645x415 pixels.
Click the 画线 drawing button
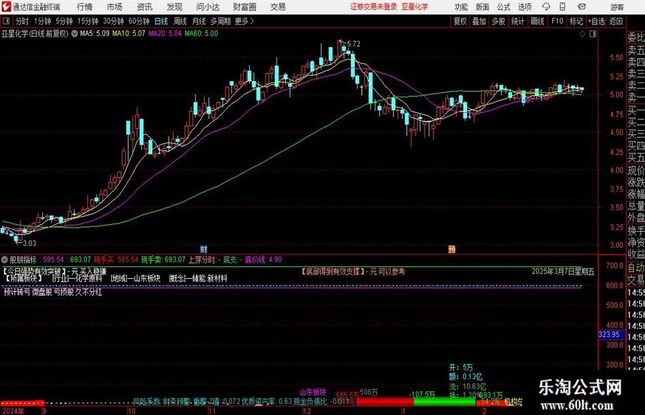[537, 21]
